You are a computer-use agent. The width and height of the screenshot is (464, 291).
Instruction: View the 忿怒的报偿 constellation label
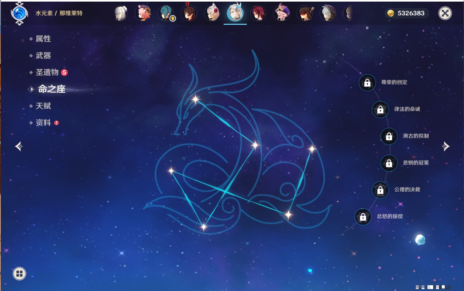click(x=390, y=216)
